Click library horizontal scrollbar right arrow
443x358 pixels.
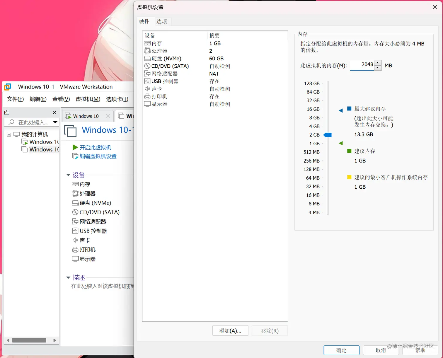click(x=54, y=340)
